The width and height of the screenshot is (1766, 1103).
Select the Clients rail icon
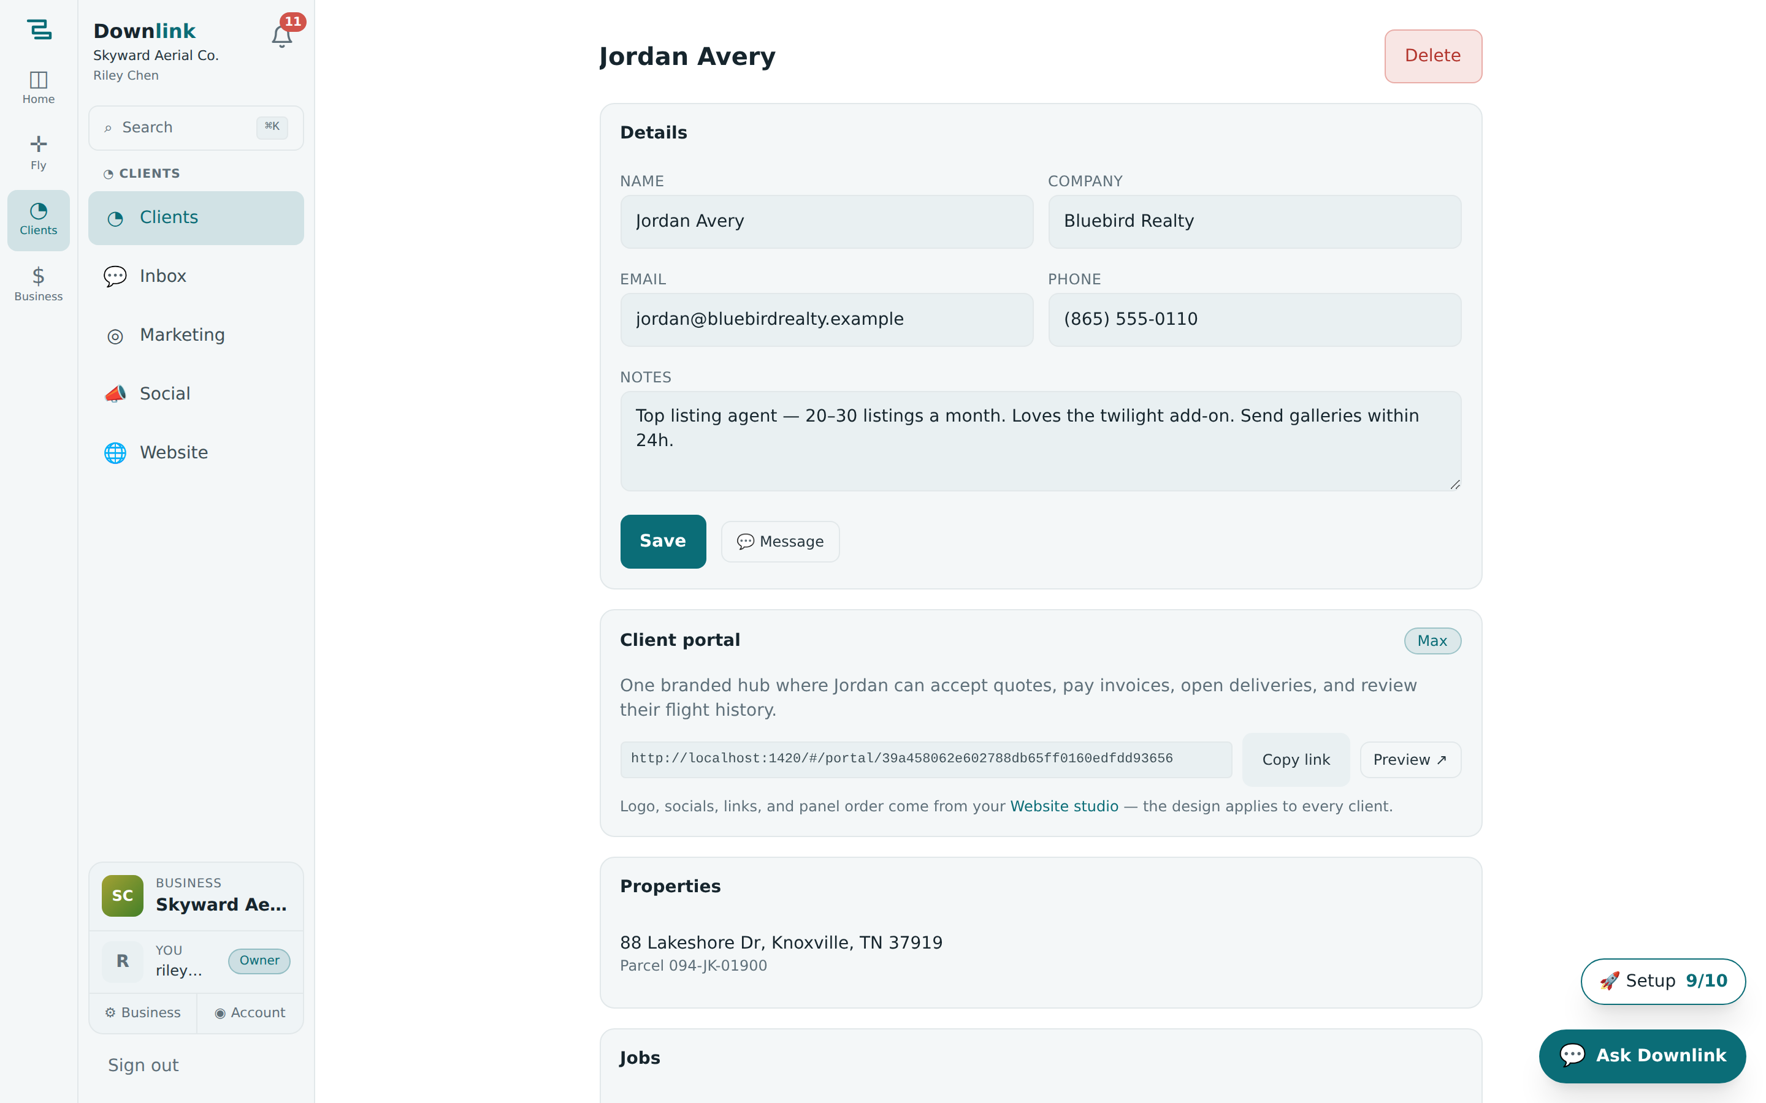tap(39, 221)
